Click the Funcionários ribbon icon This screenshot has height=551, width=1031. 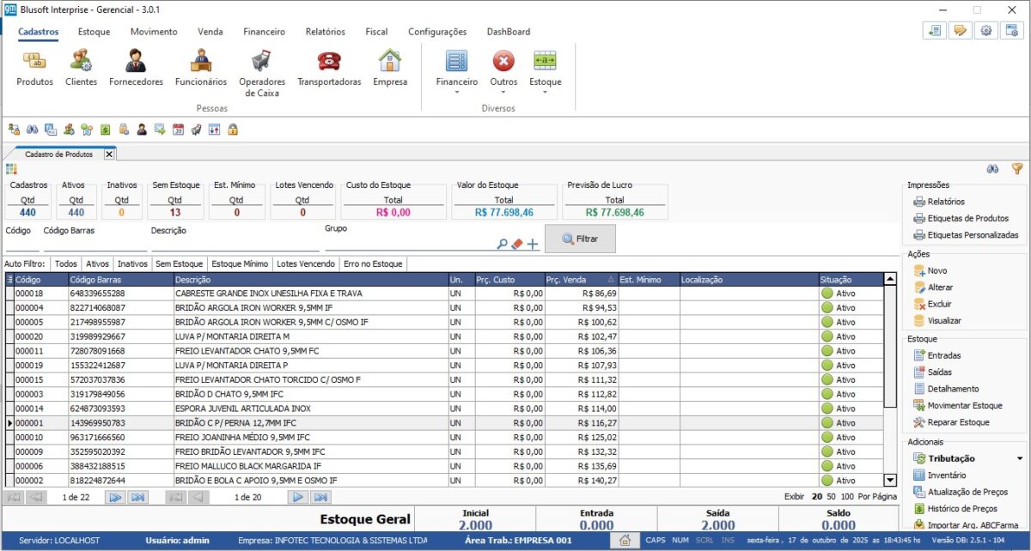(201, 62)
